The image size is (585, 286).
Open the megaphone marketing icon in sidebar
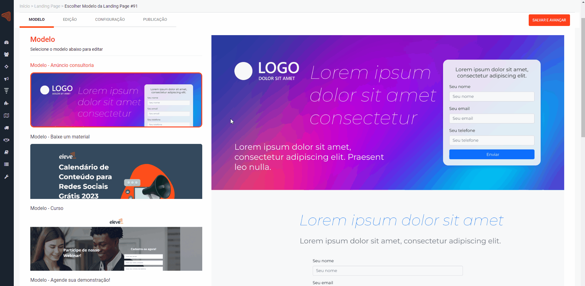6,79
